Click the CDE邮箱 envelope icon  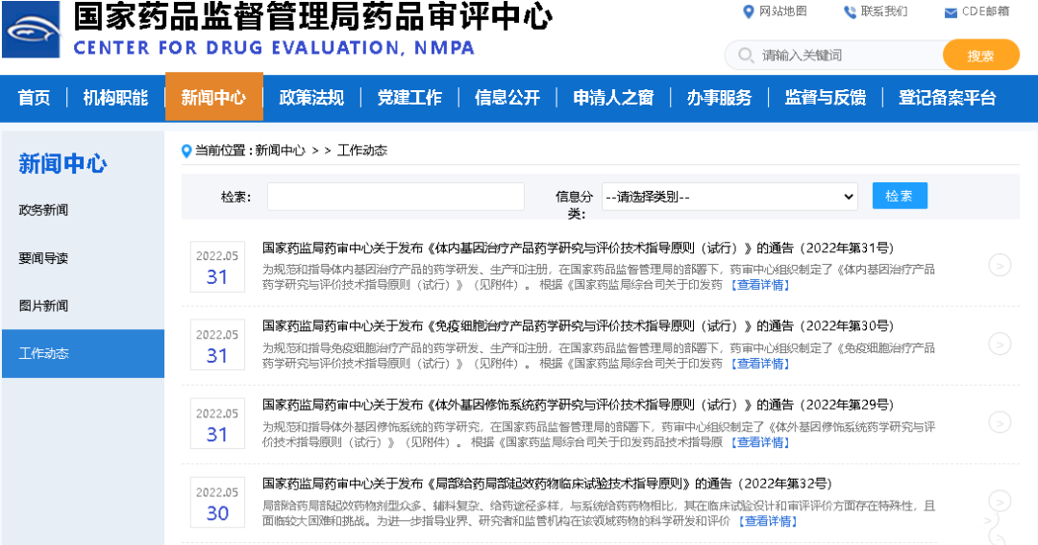tap(951, 12)
